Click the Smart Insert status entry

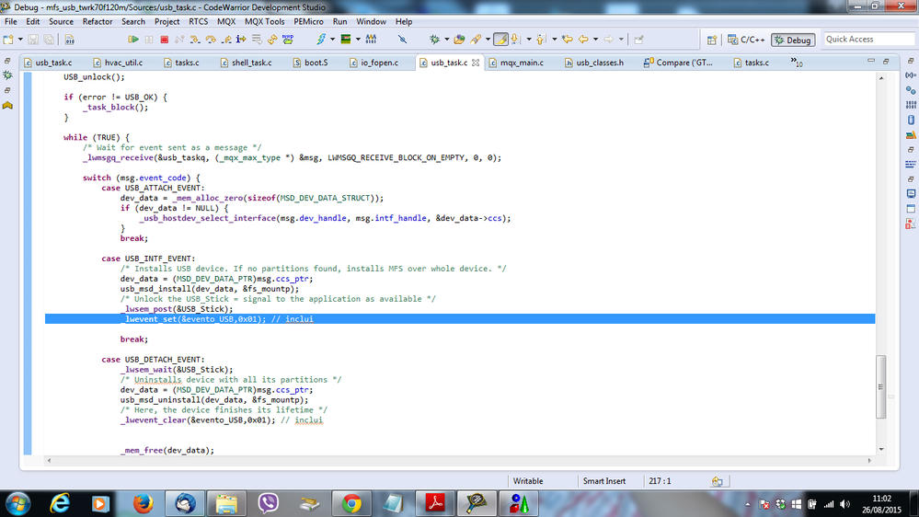pyautogui.click(x=604, y=481)
